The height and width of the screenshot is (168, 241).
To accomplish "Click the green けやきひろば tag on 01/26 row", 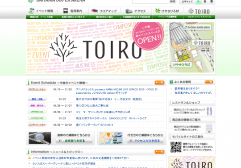I will pyautogui.click(x=37, y=112).
